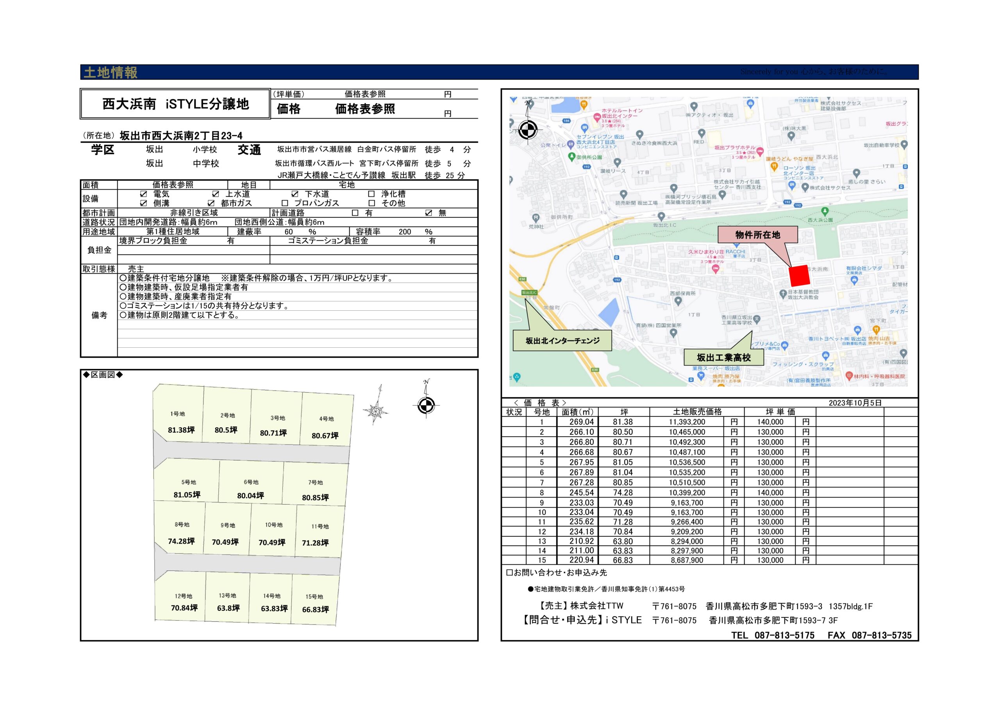This screenshot has width=1000, height=706.
Task: Click the 坂出北インターチェンジ callout label
Action: (x=562, y=341)
